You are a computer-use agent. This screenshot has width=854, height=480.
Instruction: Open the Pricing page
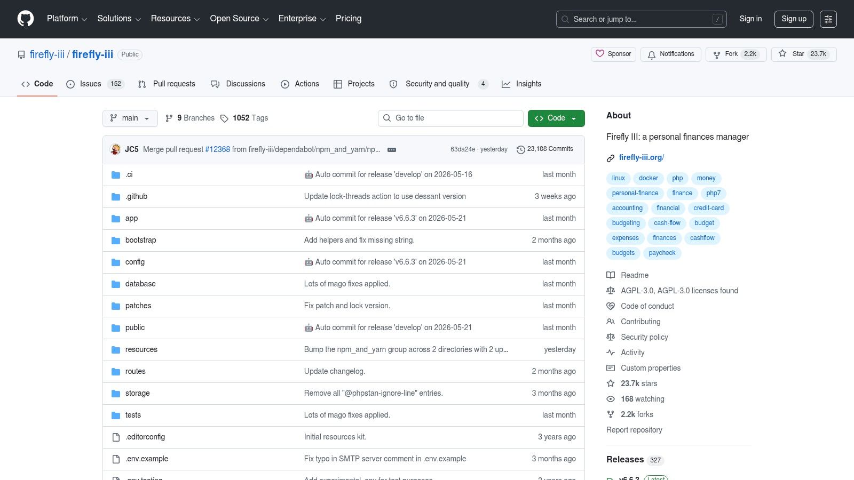pyautogui.click(x=349, y=19)
